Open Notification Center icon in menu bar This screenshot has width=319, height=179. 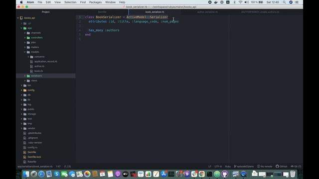pyautogui.click(x=297, y=2)
